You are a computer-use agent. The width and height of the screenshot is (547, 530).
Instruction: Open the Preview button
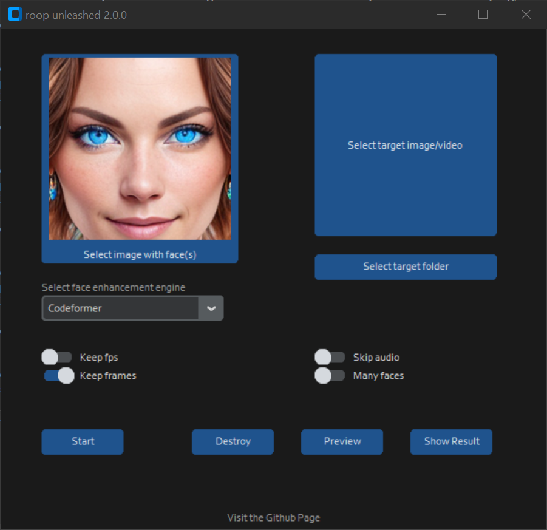tap(342, 441)
